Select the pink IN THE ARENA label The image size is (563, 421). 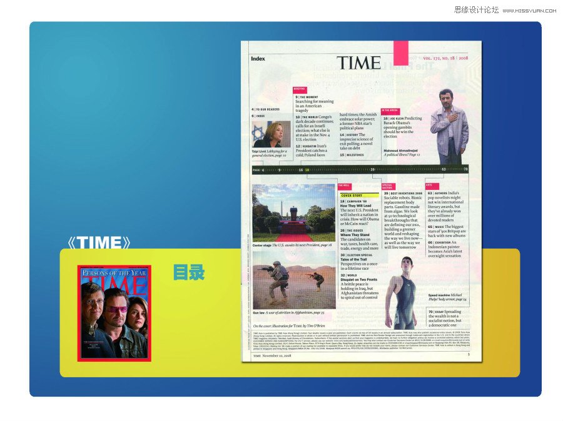(x=390, y=111)
